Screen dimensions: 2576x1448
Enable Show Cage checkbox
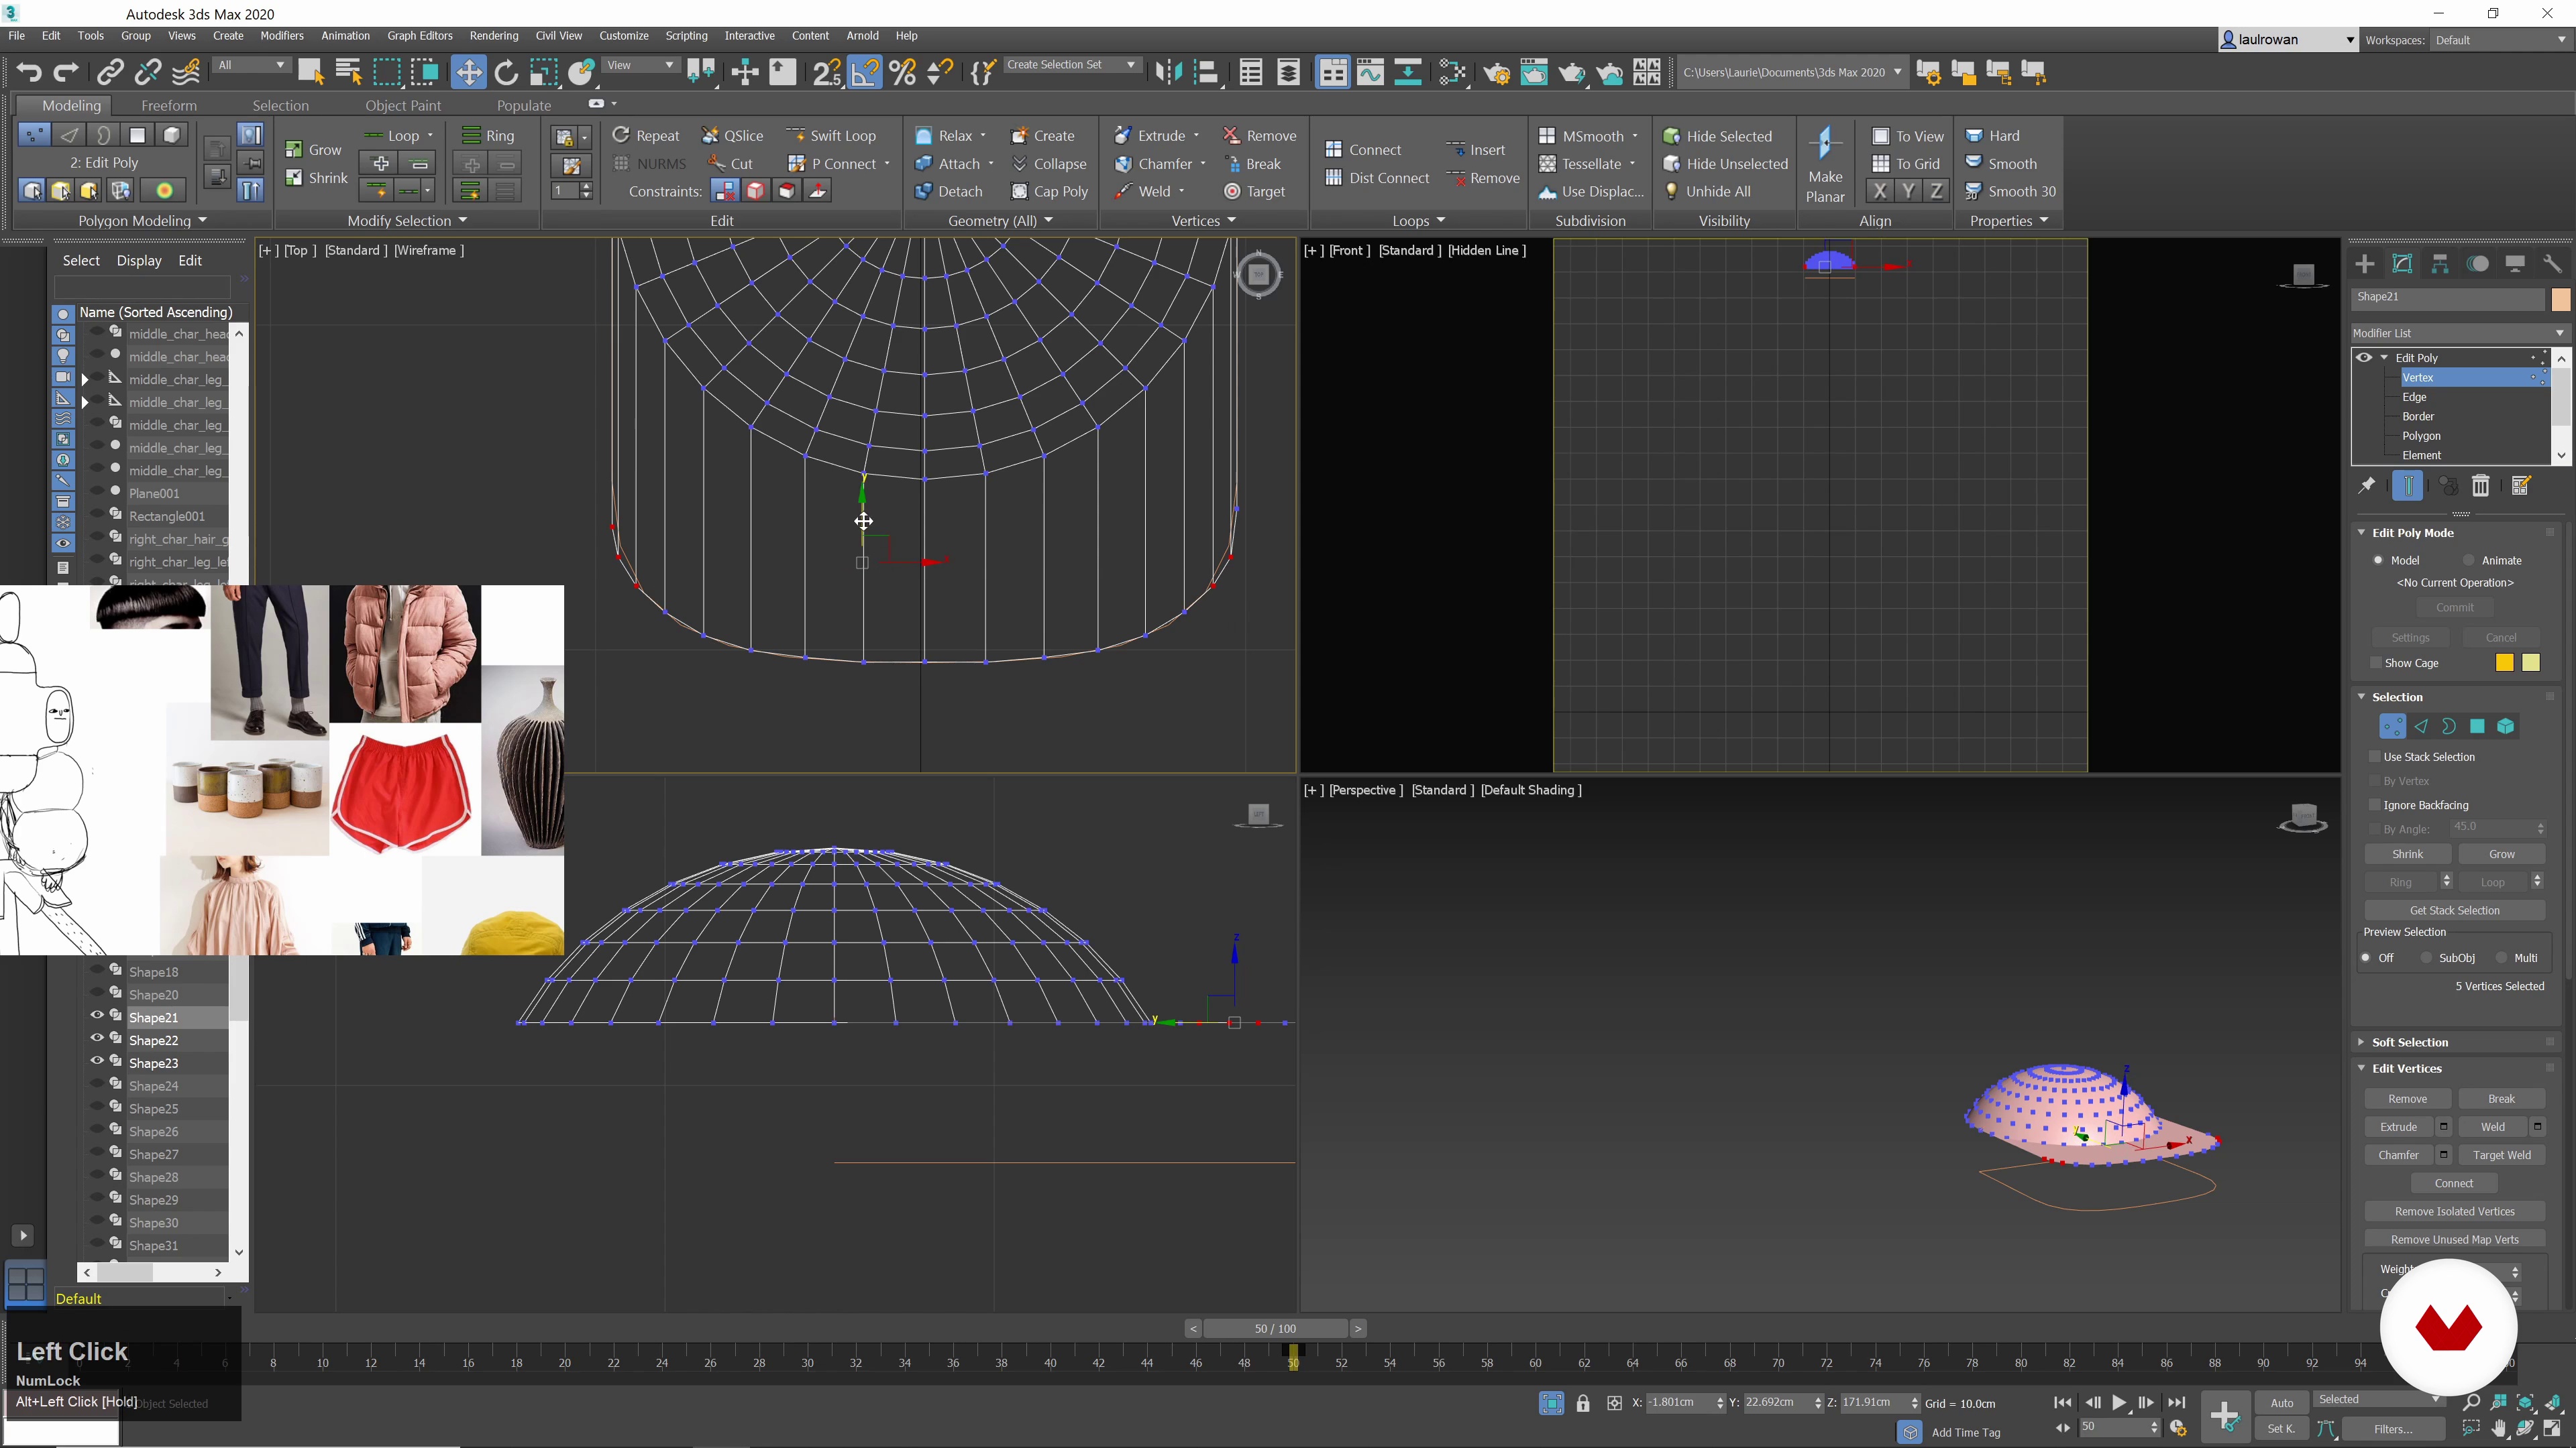(x=2377, y=662)
